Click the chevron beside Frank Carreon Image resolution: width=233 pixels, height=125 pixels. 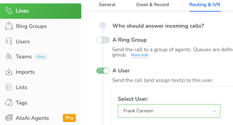coord(214,111)
